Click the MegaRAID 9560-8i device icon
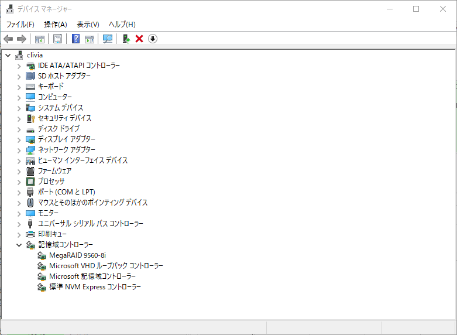457x335 pixels. (x=42, y=255)
